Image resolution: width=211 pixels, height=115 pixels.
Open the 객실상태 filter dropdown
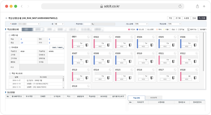coord(175,24)
